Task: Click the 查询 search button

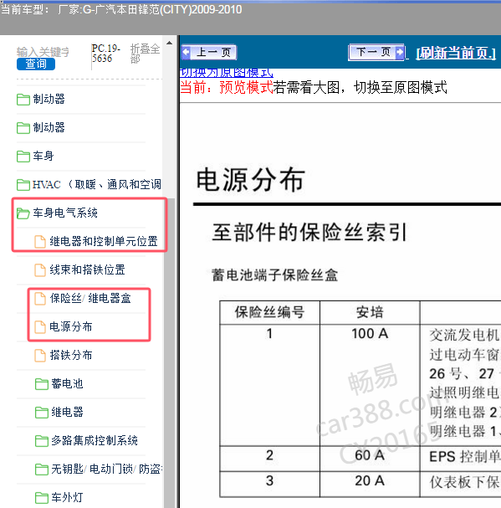Action: coord(36,64)
